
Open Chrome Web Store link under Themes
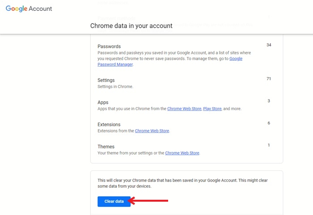click(182, 153)
